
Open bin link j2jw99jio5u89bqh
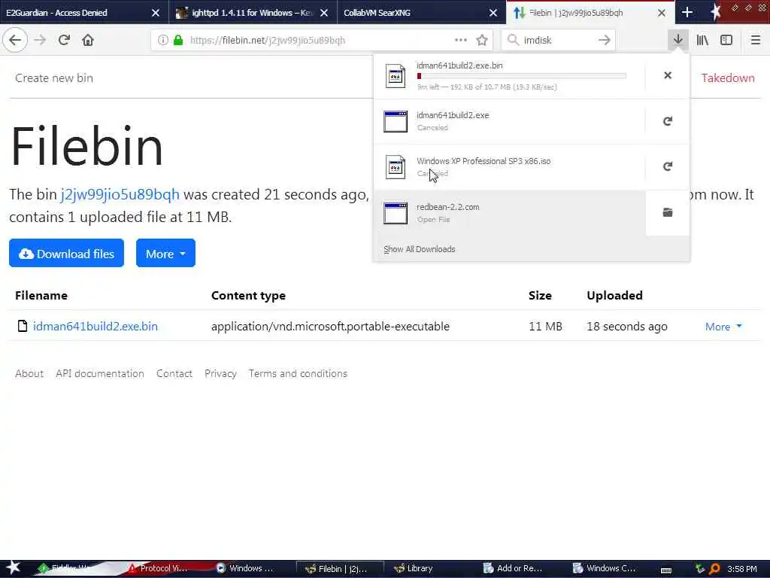[x=120, y=195]
